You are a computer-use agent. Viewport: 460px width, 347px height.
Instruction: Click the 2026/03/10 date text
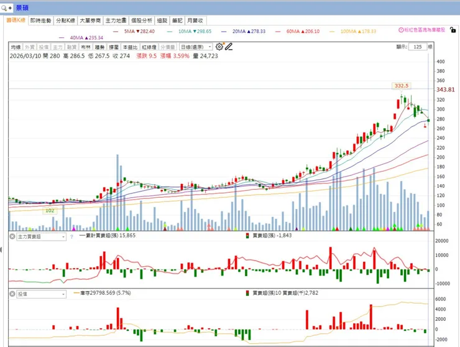pos(25,56)
